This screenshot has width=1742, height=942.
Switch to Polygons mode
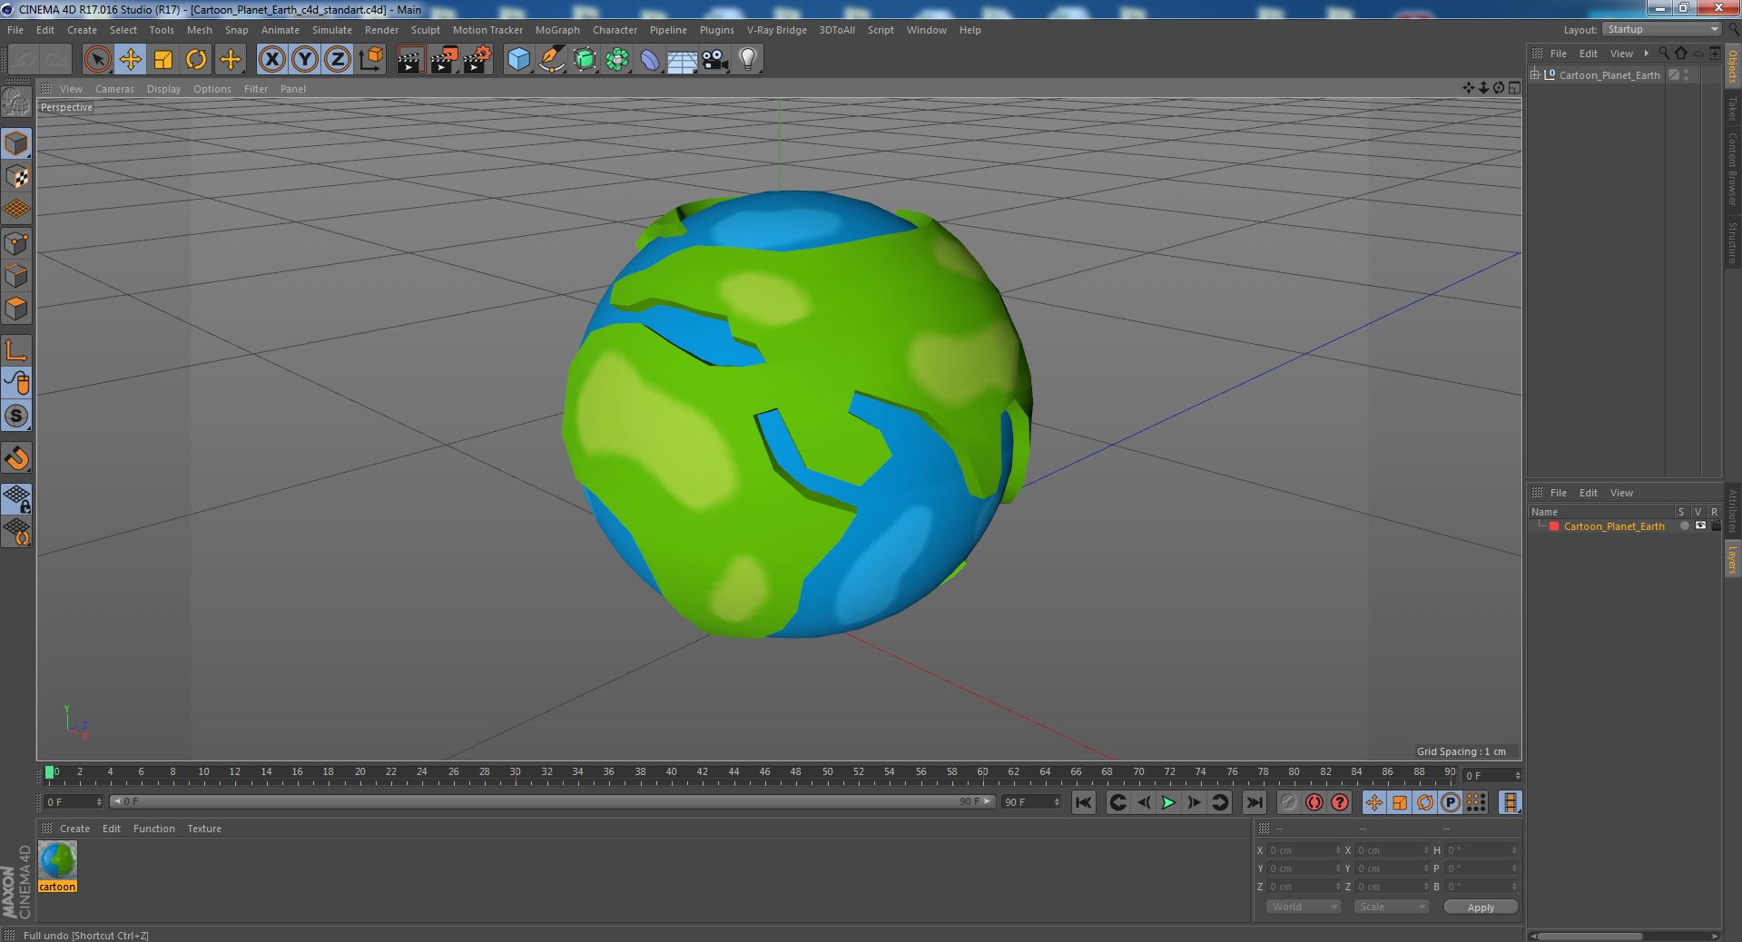coord(16,309)
